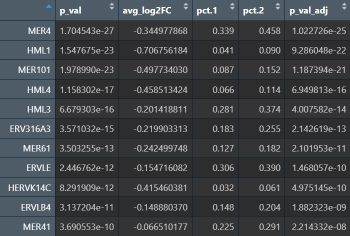Click the sort arrows in pct.1 column
The image size is (350, 236).
pos(231,7)
